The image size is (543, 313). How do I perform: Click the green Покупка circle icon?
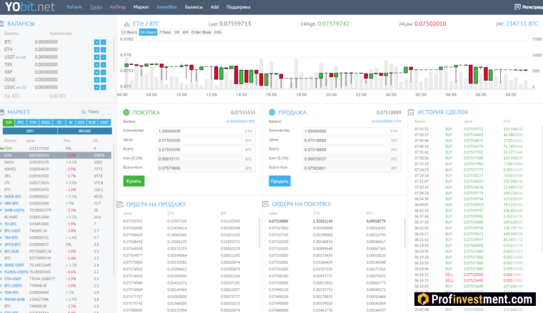tap(127, 113)
